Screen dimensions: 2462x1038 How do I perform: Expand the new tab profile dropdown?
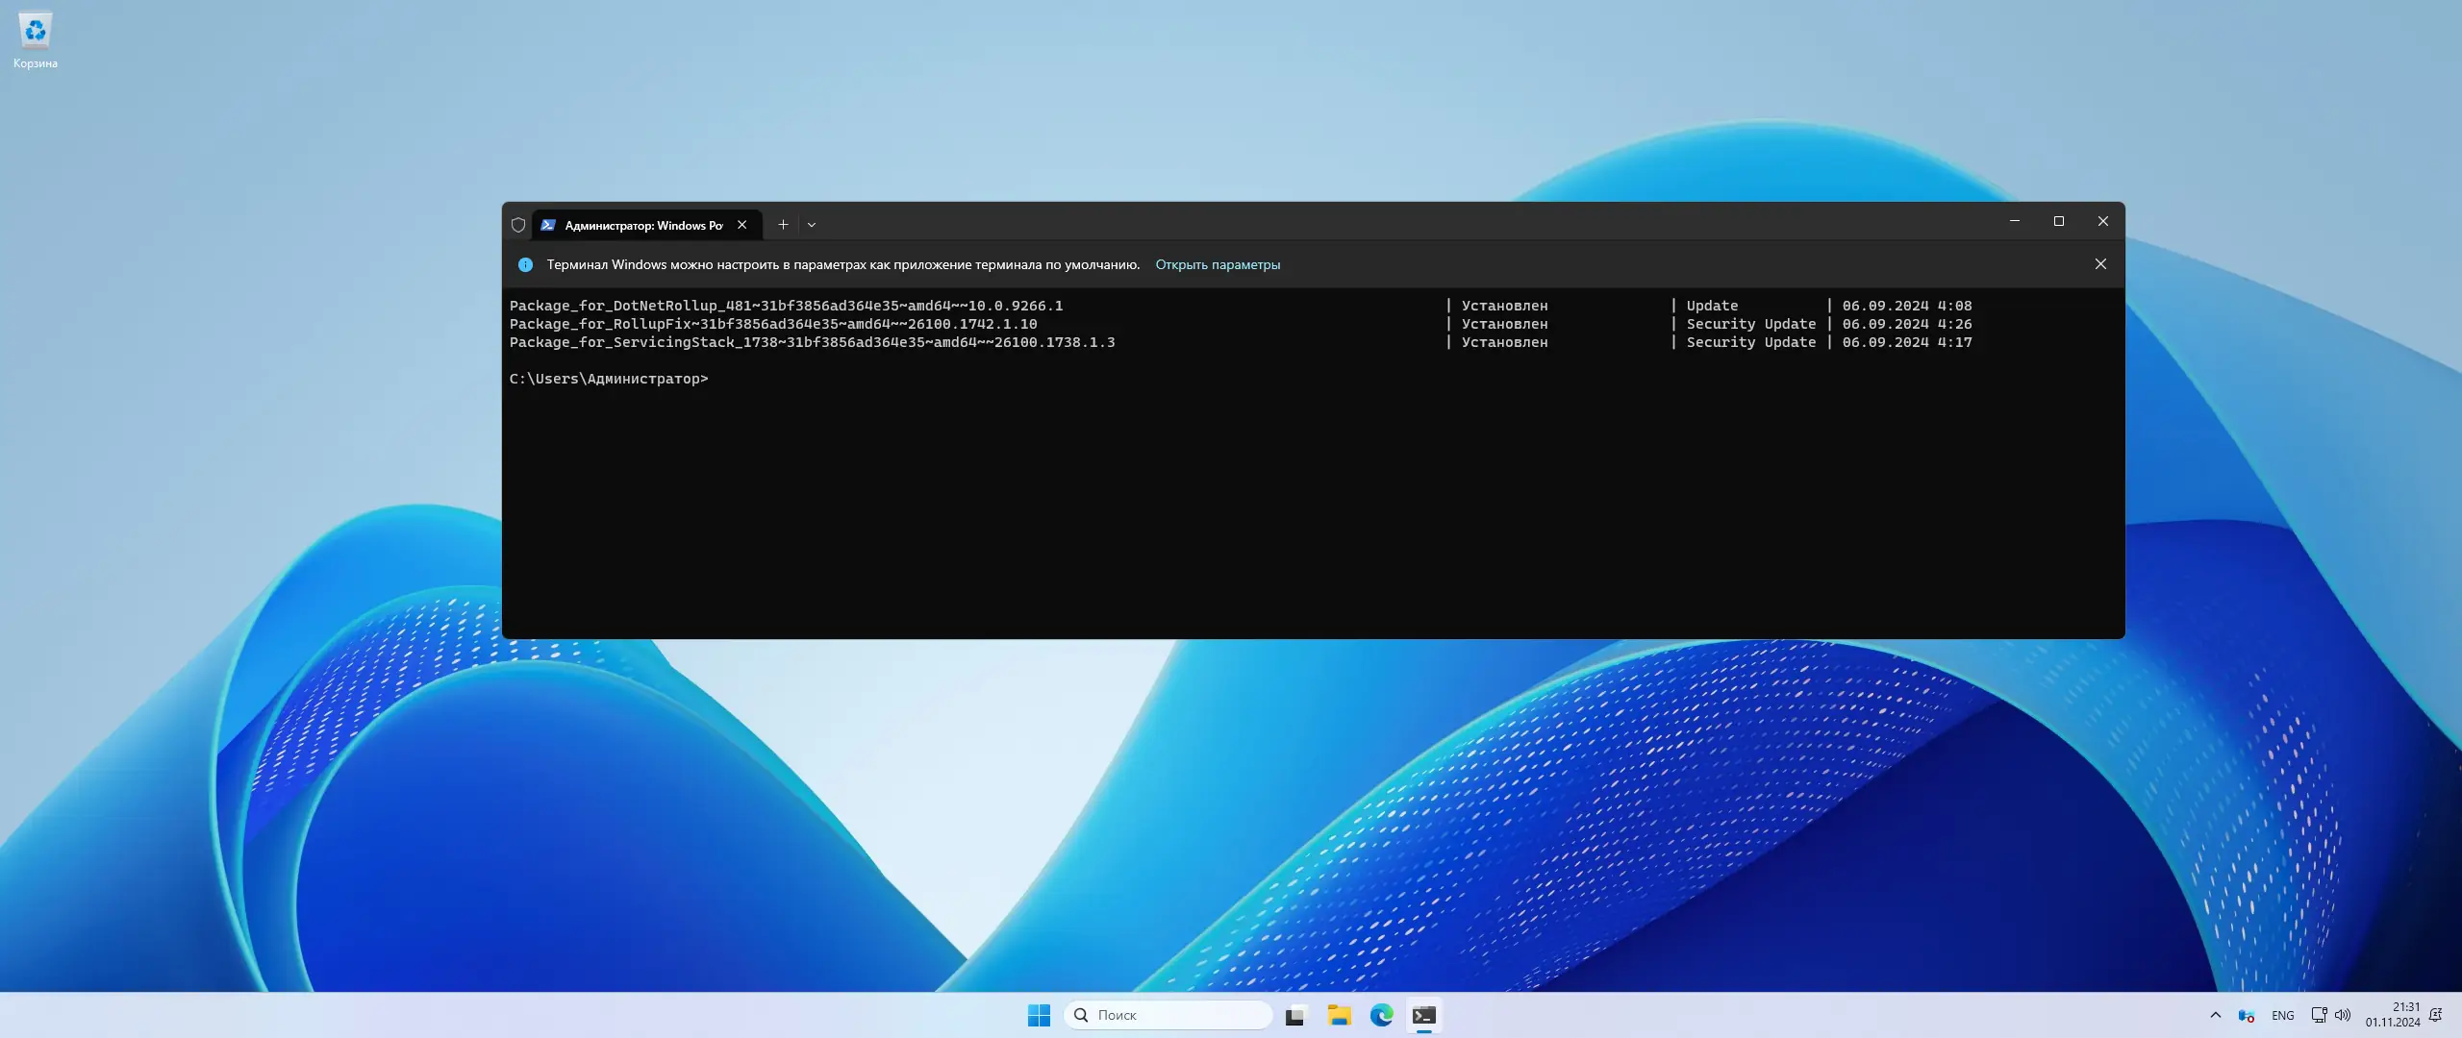(812, 225)
